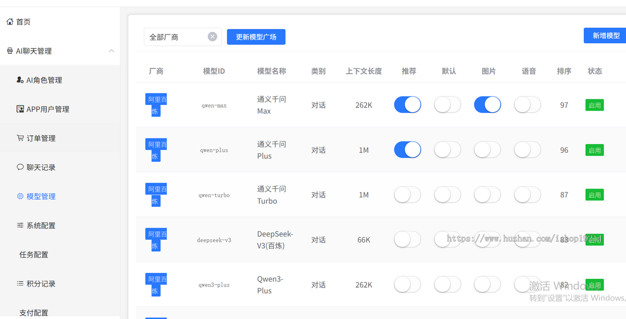Click the 模型ID column header

click(x=214, y=71)
